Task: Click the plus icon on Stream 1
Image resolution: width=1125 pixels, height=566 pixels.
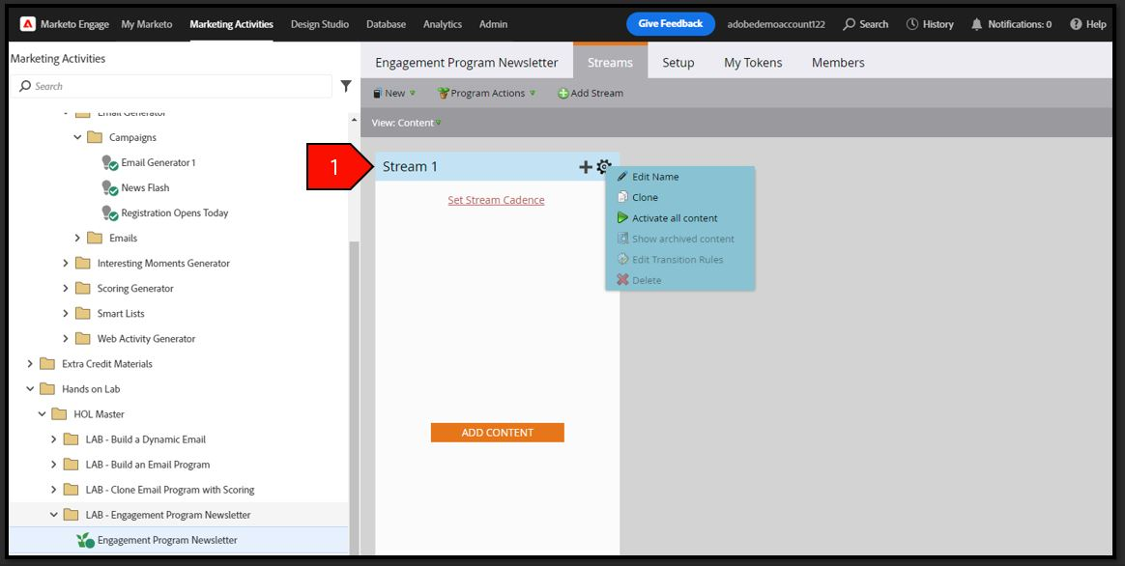Action: [586, 166]
